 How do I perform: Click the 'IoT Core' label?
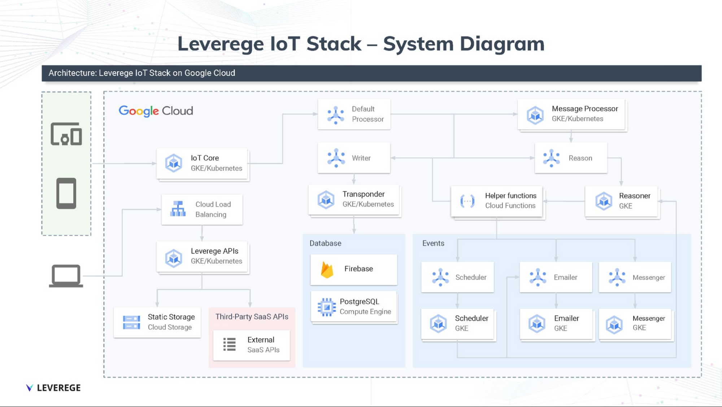coord(205,158)
